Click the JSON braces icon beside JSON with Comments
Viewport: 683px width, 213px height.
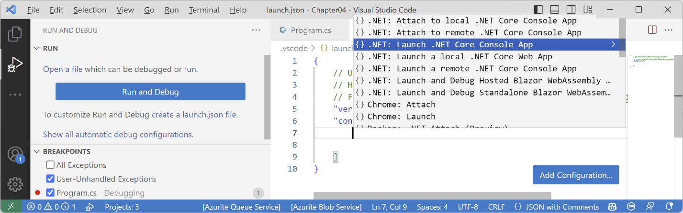pyautogui.click(x=518, y=207)
